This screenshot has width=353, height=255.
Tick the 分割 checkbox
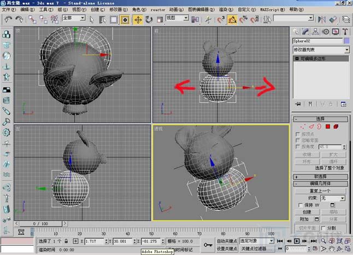tap(323, 228)
